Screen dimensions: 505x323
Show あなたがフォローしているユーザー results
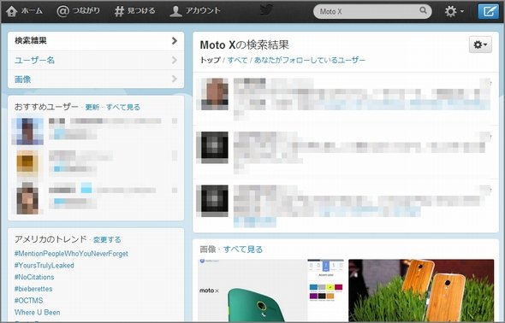click(310, 60)
